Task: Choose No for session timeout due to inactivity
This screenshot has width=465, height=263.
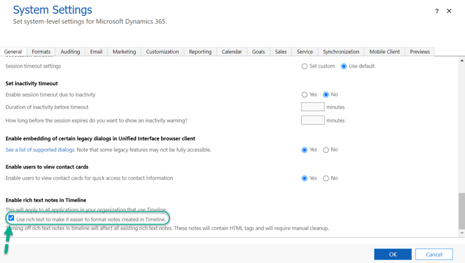Action: pos(326,94)
